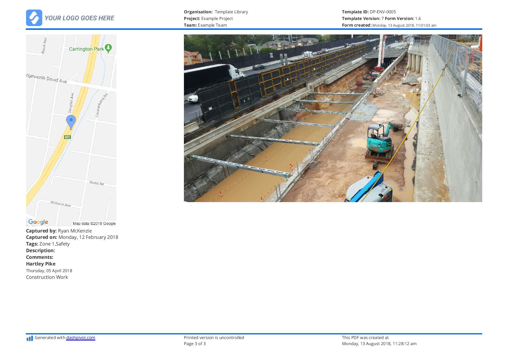This screenshot has height=359, width=508.
Task: Click 'Carrington Park' label on map
Action: coord(86,49)
